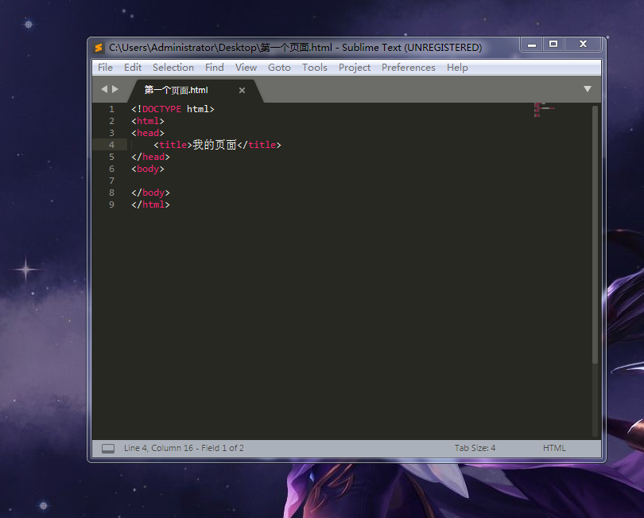
Task: Open the File menu
Action: [x=105, y=68]
